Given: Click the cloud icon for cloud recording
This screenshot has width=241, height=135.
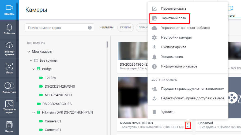Looking at the screenshot, I should tap(154, 28).
